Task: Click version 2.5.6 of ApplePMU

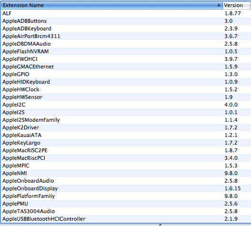Action: coord(231,204)
